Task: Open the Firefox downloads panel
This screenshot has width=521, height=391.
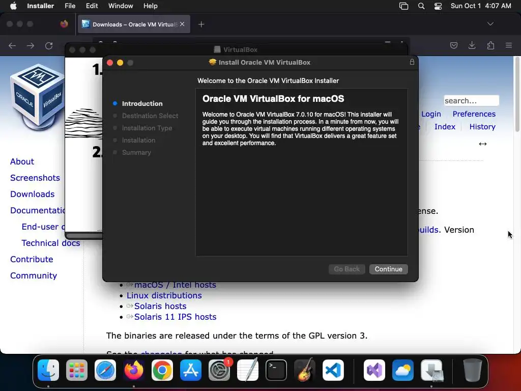Action: pos(472,45)
